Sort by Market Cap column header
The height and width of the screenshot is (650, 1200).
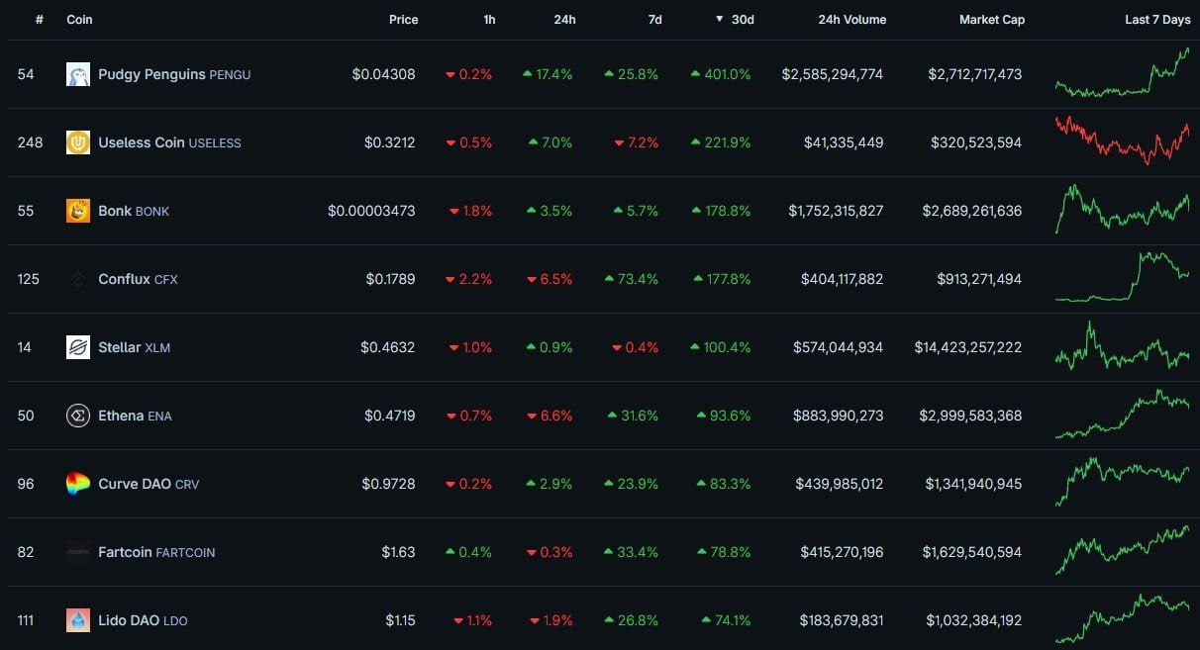coord(992,20)
